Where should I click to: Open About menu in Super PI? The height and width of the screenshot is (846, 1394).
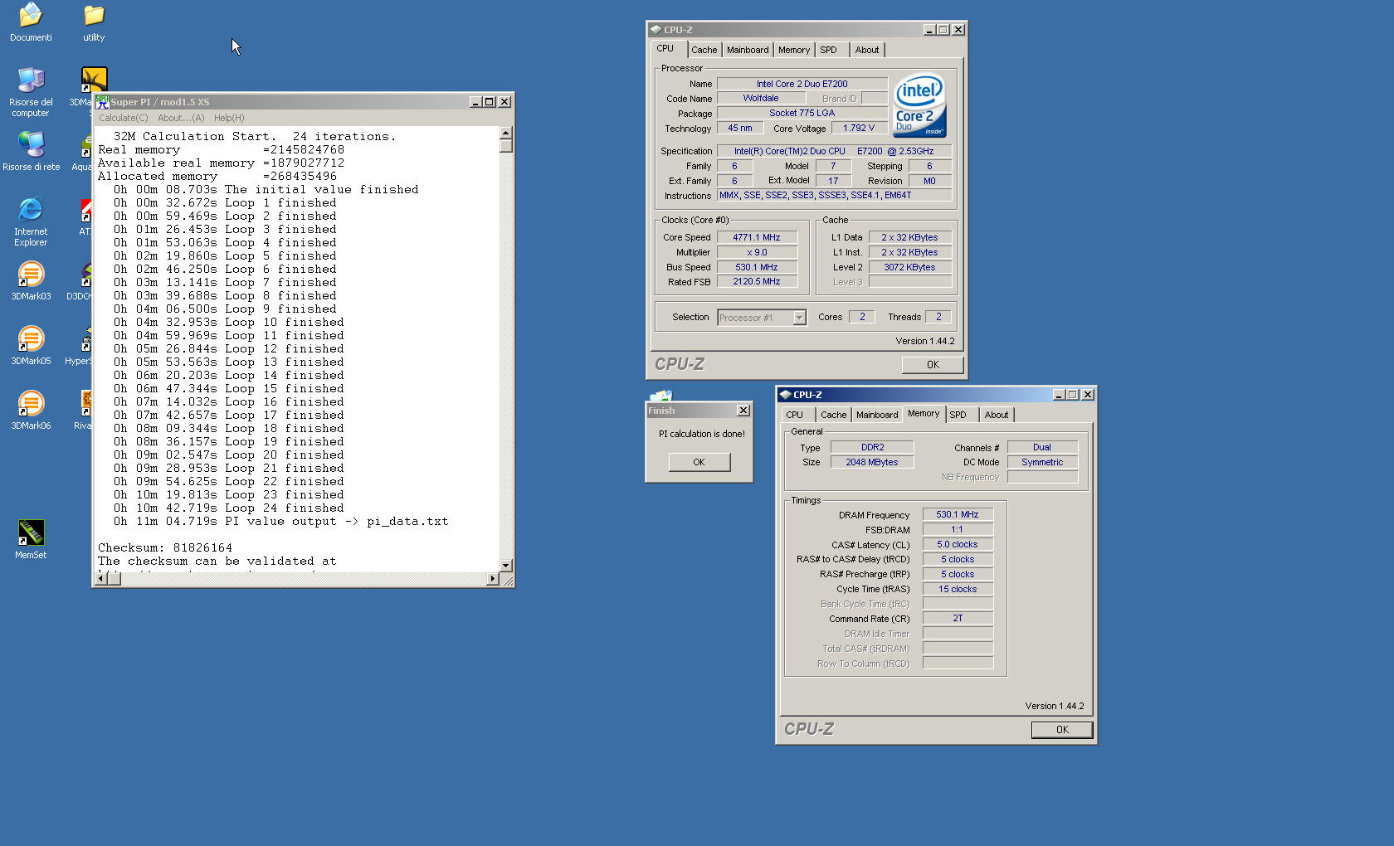pos(181,118)
